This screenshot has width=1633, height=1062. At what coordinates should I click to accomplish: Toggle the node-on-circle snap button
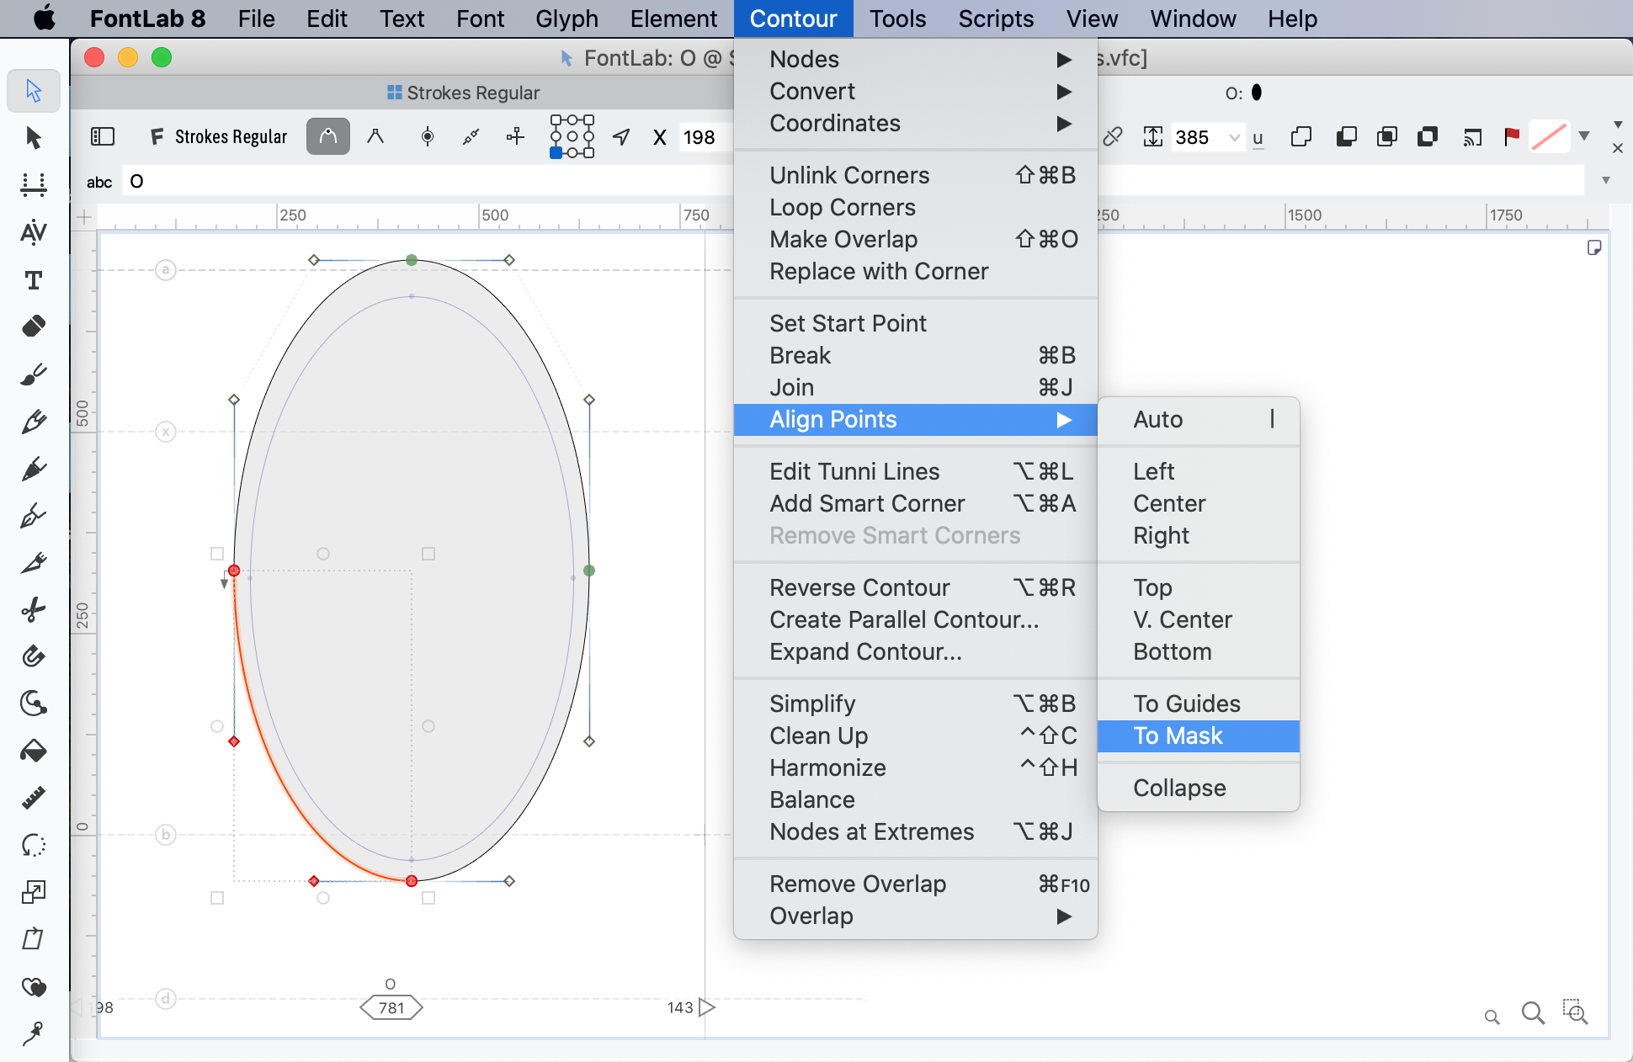tap(428, 136)
